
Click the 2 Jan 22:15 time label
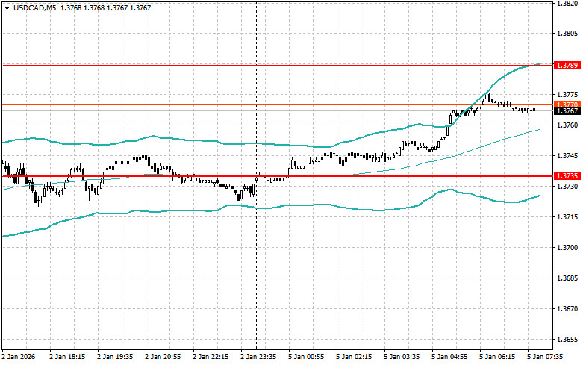(x=211, y=357)
